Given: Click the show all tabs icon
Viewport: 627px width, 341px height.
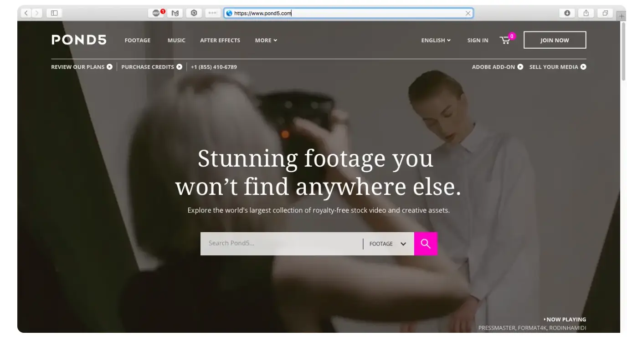Looking at the screenshot, I should 605,13.
